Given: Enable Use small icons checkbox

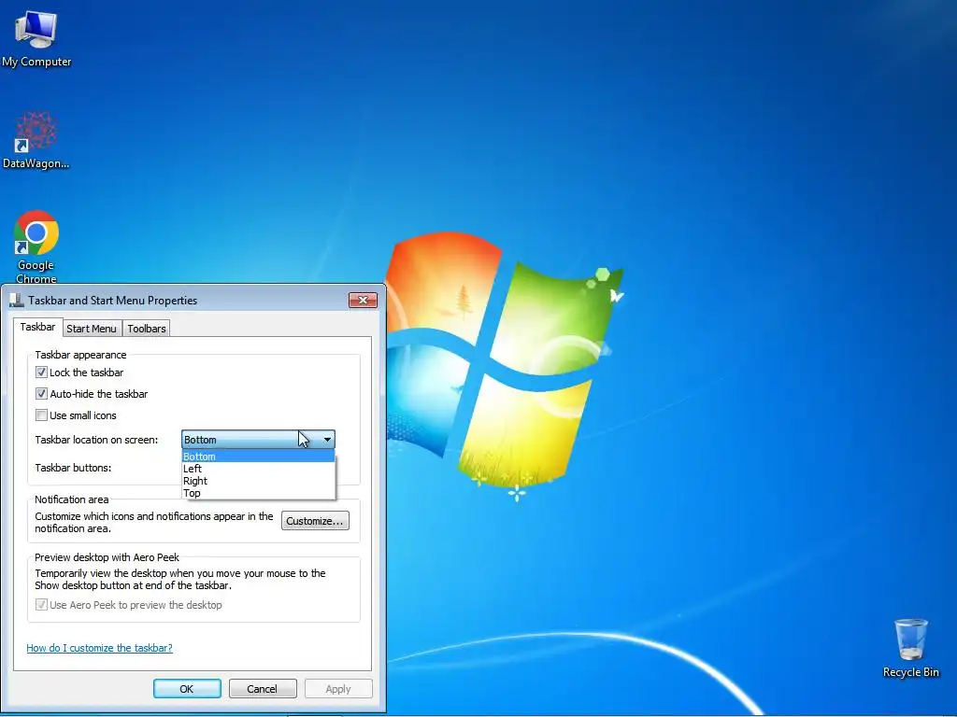Looking at the screenshot, I should (41, 415).
